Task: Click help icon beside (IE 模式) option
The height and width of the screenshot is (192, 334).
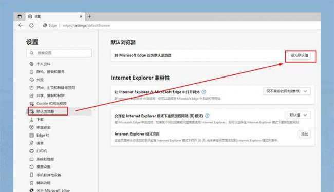Action: tap(207, 116)
